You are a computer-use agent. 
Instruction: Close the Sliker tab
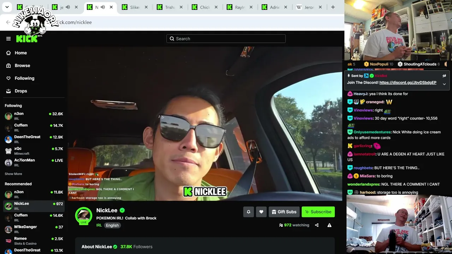point(146,7)
